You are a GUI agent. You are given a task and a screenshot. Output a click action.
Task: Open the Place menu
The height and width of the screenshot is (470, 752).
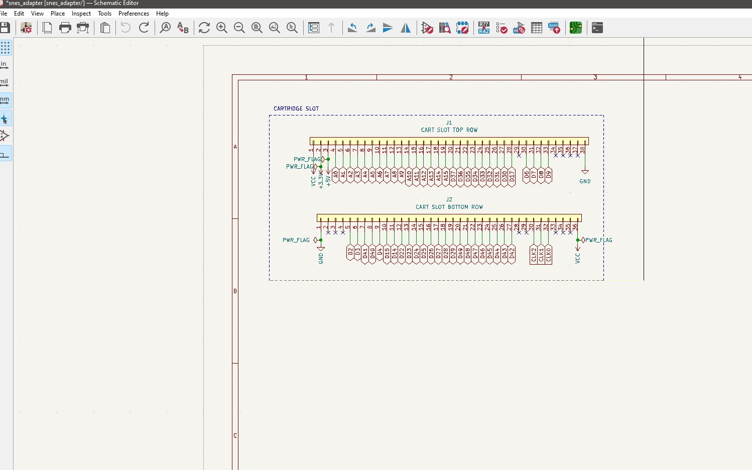(58, 14)
